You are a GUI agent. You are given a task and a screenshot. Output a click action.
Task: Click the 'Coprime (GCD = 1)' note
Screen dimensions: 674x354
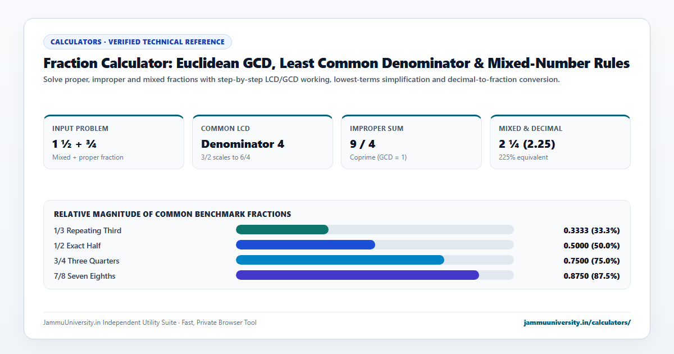(x=378, y=157)
